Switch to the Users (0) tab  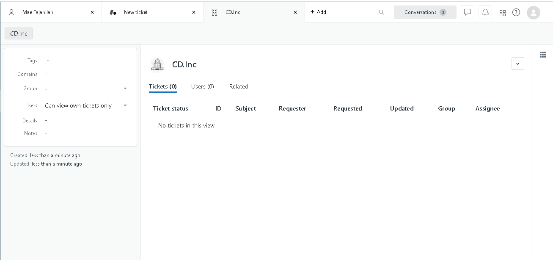(203, 86)
